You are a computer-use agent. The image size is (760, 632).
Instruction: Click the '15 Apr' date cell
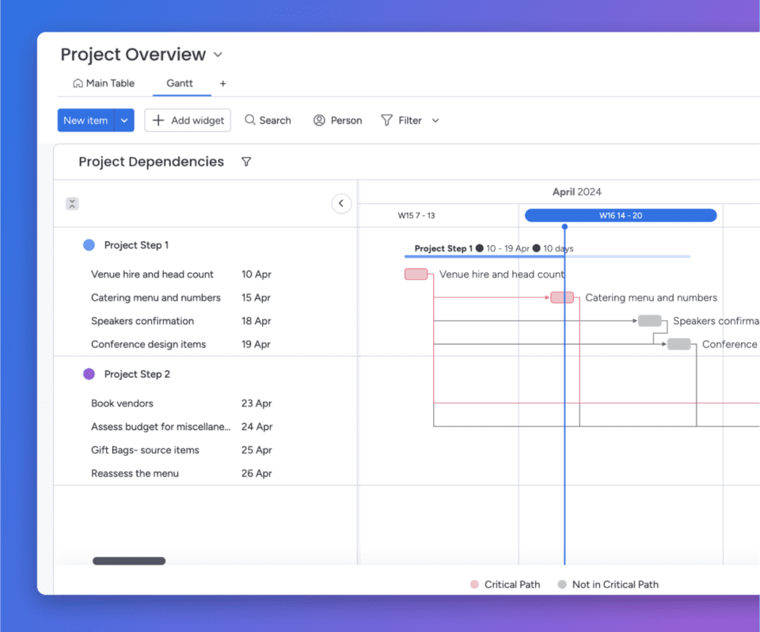[x=256, y=297]
